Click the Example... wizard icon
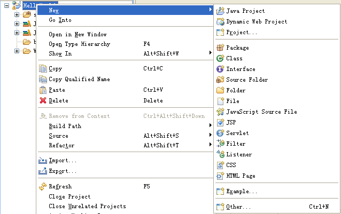Viewport: 341px width, 214px height. click(x=220, y=191)
